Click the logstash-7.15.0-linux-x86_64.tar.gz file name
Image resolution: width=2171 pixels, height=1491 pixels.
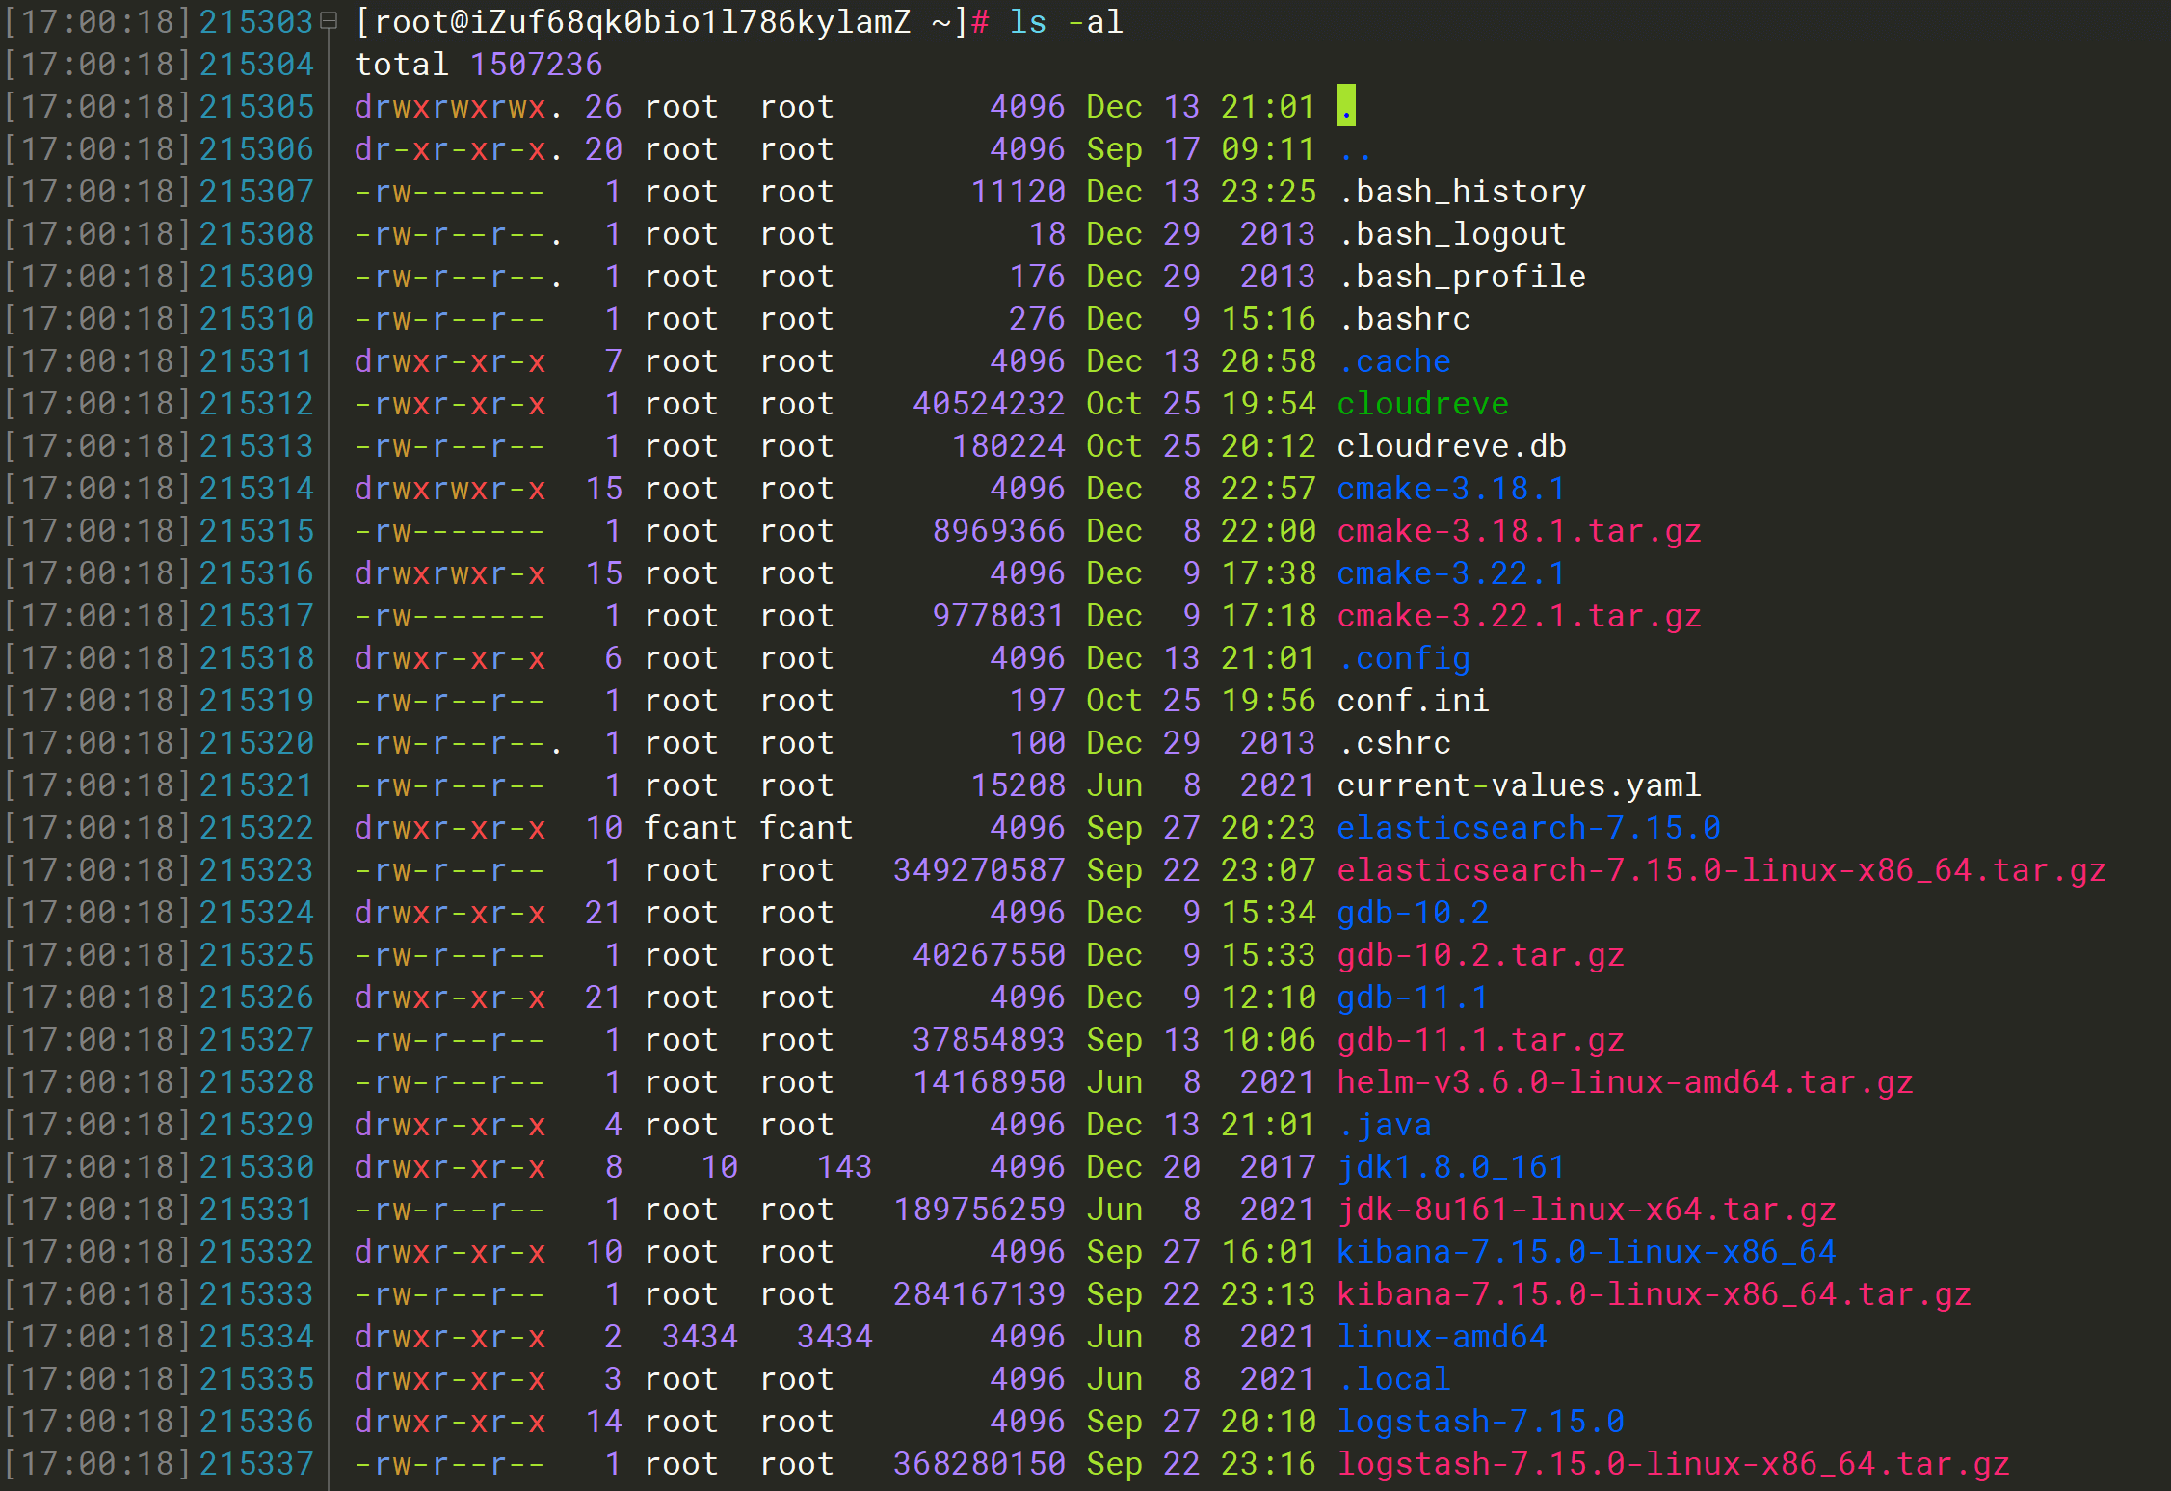[x=1673, y=1464]
